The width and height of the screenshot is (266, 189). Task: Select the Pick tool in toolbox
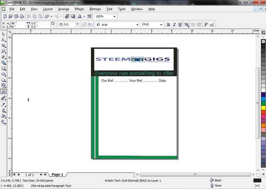[x=3, y=34]
